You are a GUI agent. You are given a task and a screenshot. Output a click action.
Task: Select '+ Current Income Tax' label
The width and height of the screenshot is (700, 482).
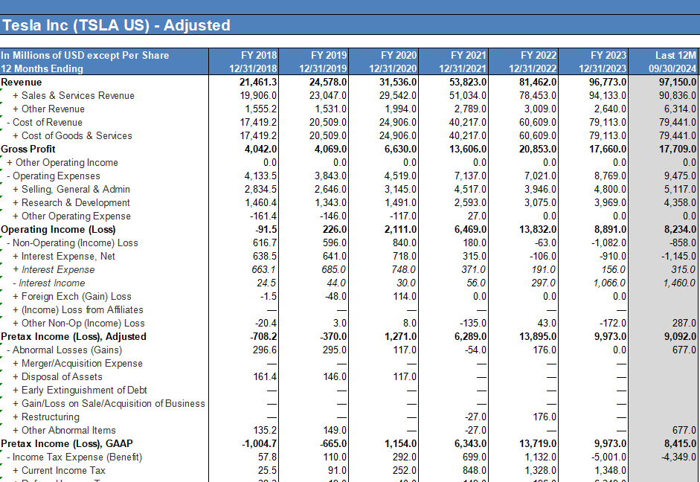59,470
